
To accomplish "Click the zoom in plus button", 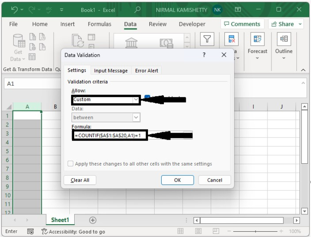I will tap(281, 231).
